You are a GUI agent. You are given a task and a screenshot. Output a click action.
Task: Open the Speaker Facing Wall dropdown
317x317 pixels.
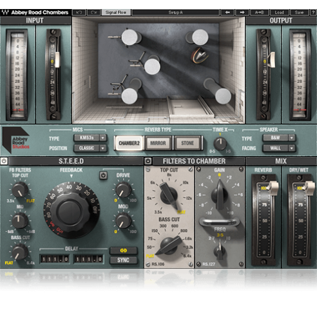click(279, 148)
